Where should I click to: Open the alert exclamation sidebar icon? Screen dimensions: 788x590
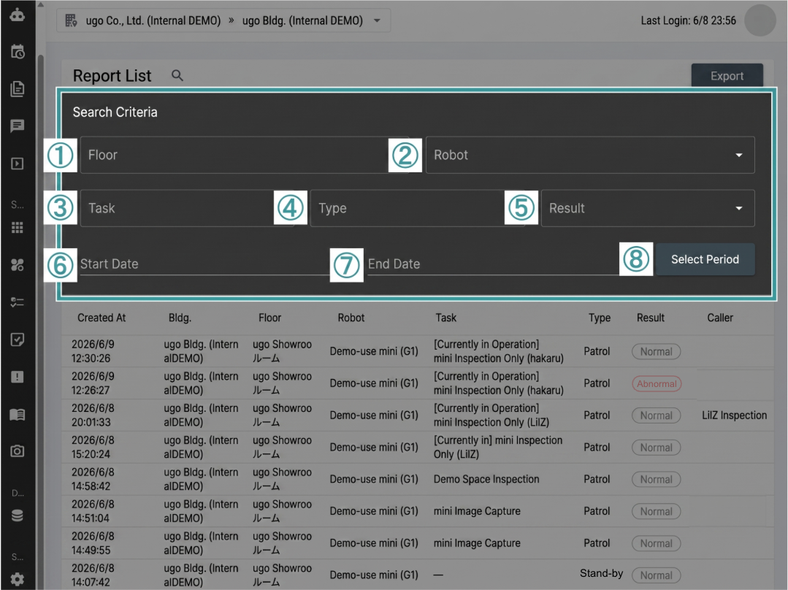pyautogui.click(x=17, y=377)
